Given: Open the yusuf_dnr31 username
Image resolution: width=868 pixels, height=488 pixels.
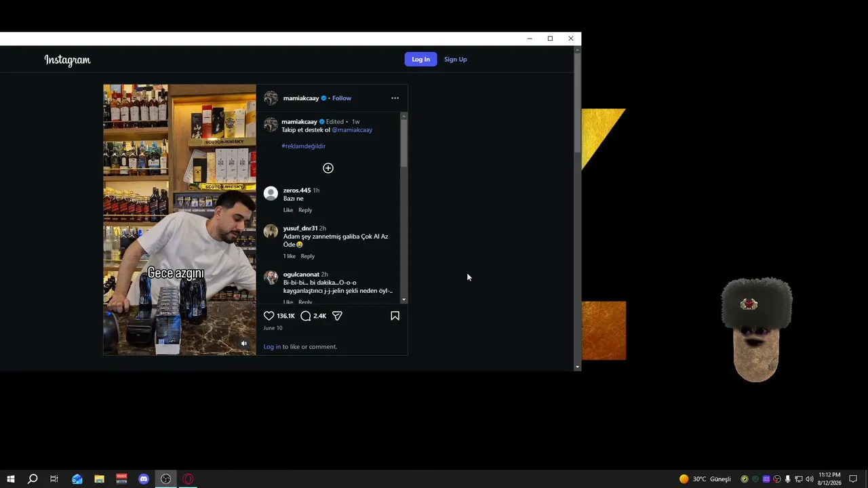Looking at the screenshot, I should coord(300,228).
